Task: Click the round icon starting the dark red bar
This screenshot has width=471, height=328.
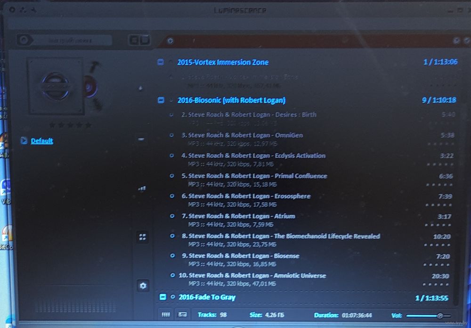Action: (x=171, y=41)
